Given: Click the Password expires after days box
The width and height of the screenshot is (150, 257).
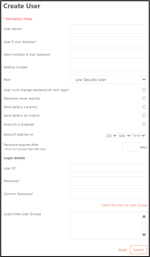Looking at the screenshot, I should click(x=131, y=147).
